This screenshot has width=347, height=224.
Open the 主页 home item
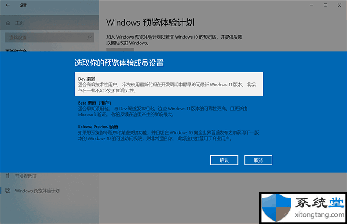(x=49, y=23)
